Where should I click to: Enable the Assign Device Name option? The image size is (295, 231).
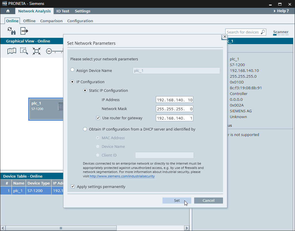coord(72,70)
